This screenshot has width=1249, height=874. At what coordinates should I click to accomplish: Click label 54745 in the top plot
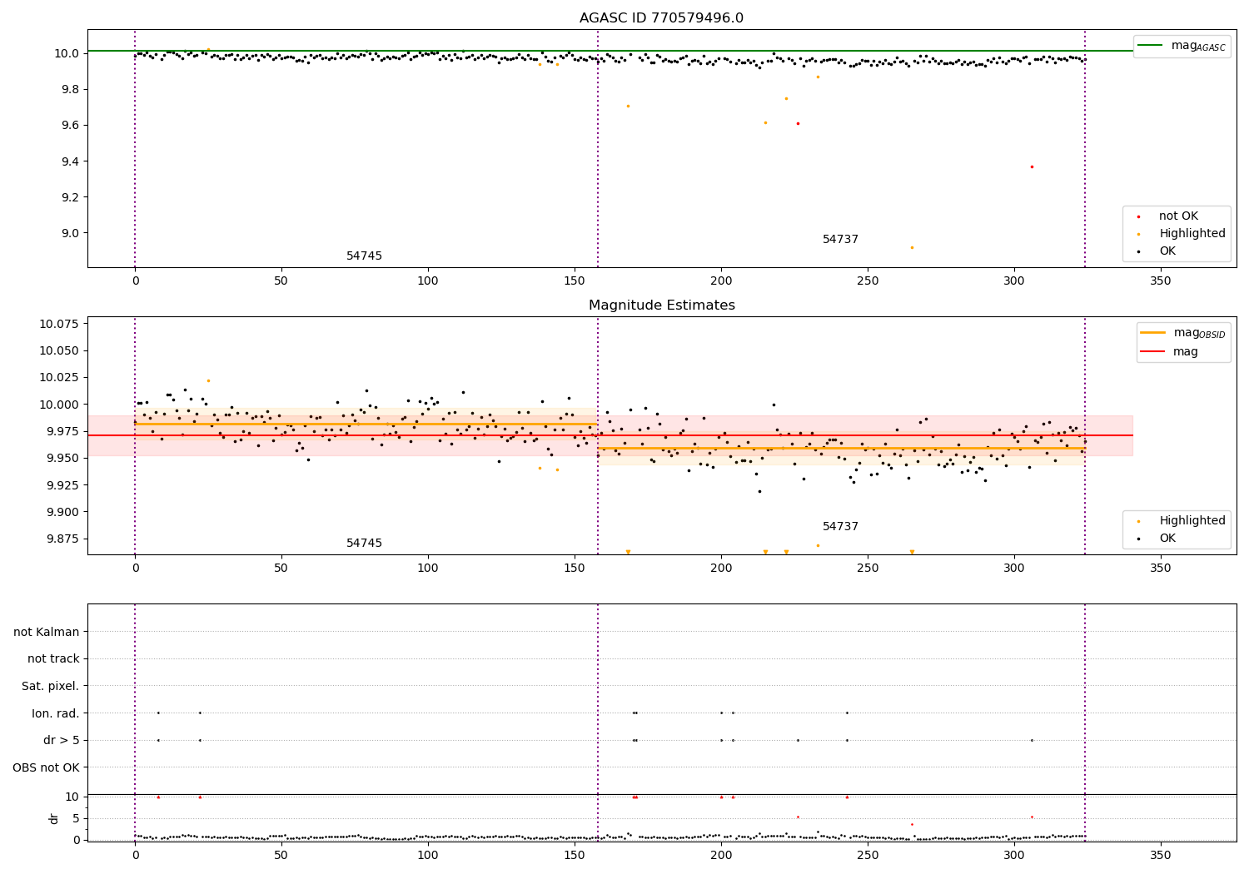pos(365,256)
